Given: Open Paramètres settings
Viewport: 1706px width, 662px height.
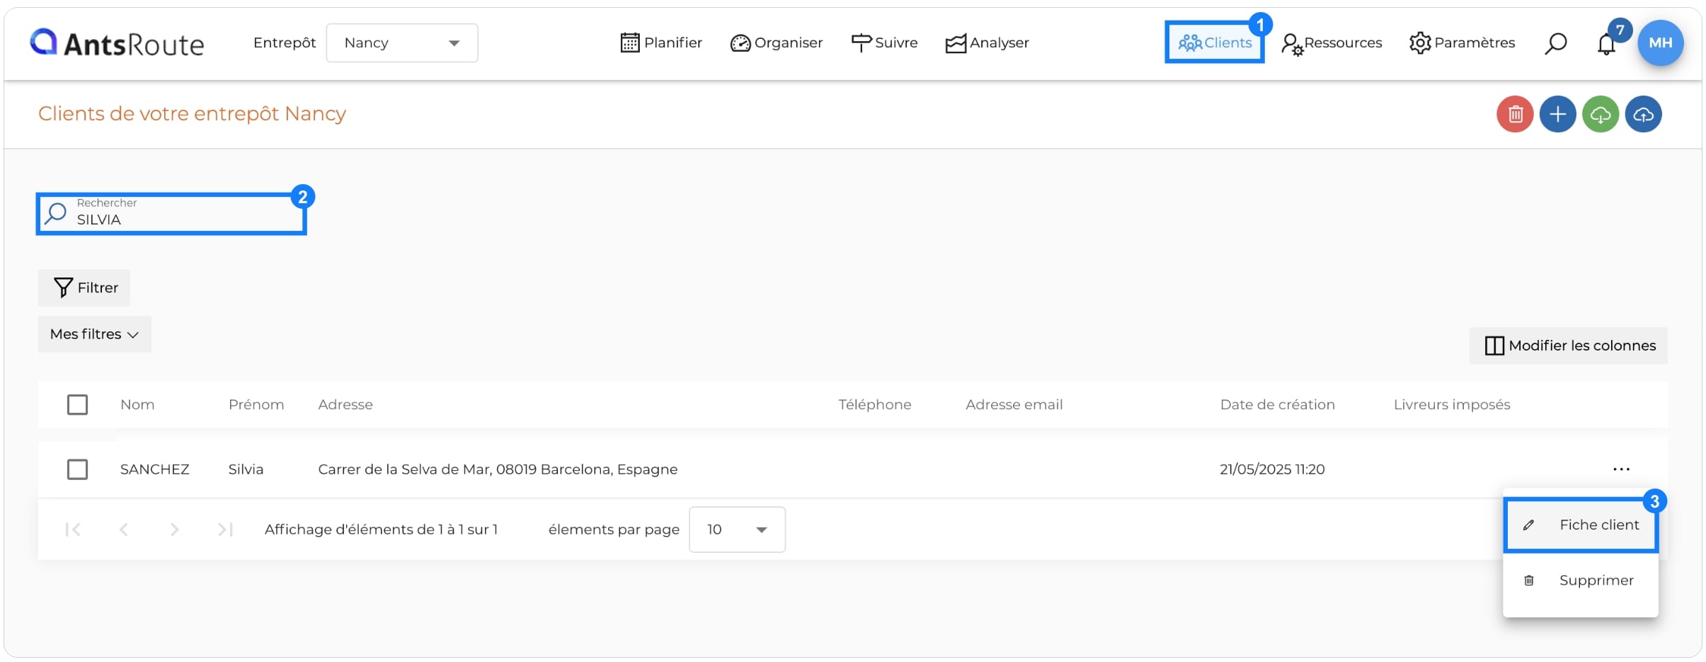Looking at the screenshot, I should pyautogui.click(x=1462, y=43).
